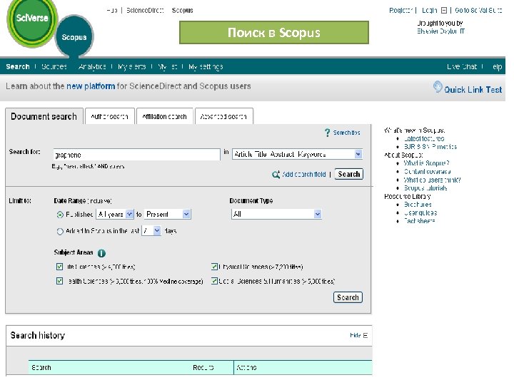514x385 pixels.
Task: Open Content coverage link
Action: (427, 172)
